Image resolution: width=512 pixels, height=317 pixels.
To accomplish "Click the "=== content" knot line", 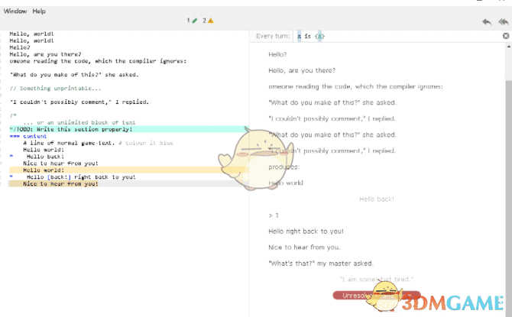I will coord(28,136).
